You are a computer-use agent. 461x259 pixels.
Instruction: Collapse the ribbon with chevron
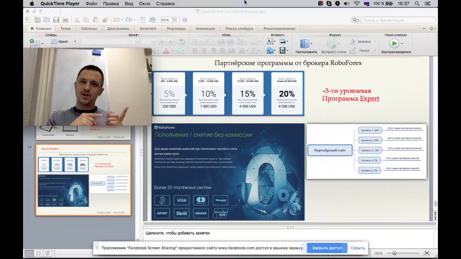click(424, 28)
